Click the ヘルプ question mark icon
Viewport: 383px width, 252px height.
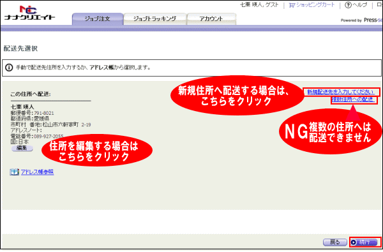pyautogui.click(x=348, y=5)
